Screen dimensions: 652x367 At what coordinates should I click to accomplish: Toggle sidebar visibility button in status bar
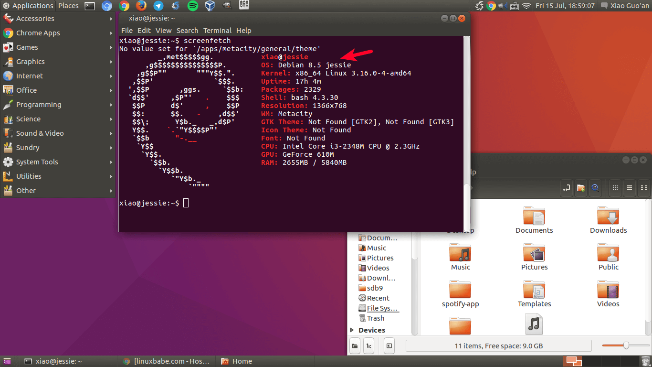pyautogui.click(x=389, y=345)
